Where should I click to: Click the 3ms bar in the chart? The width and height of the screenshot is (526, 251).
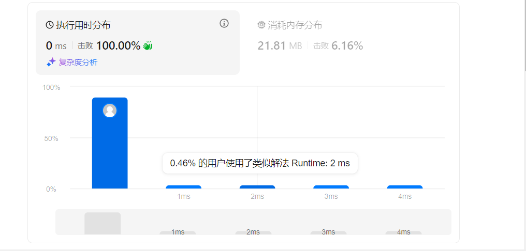pyautogui.click(x=331, y=187)
